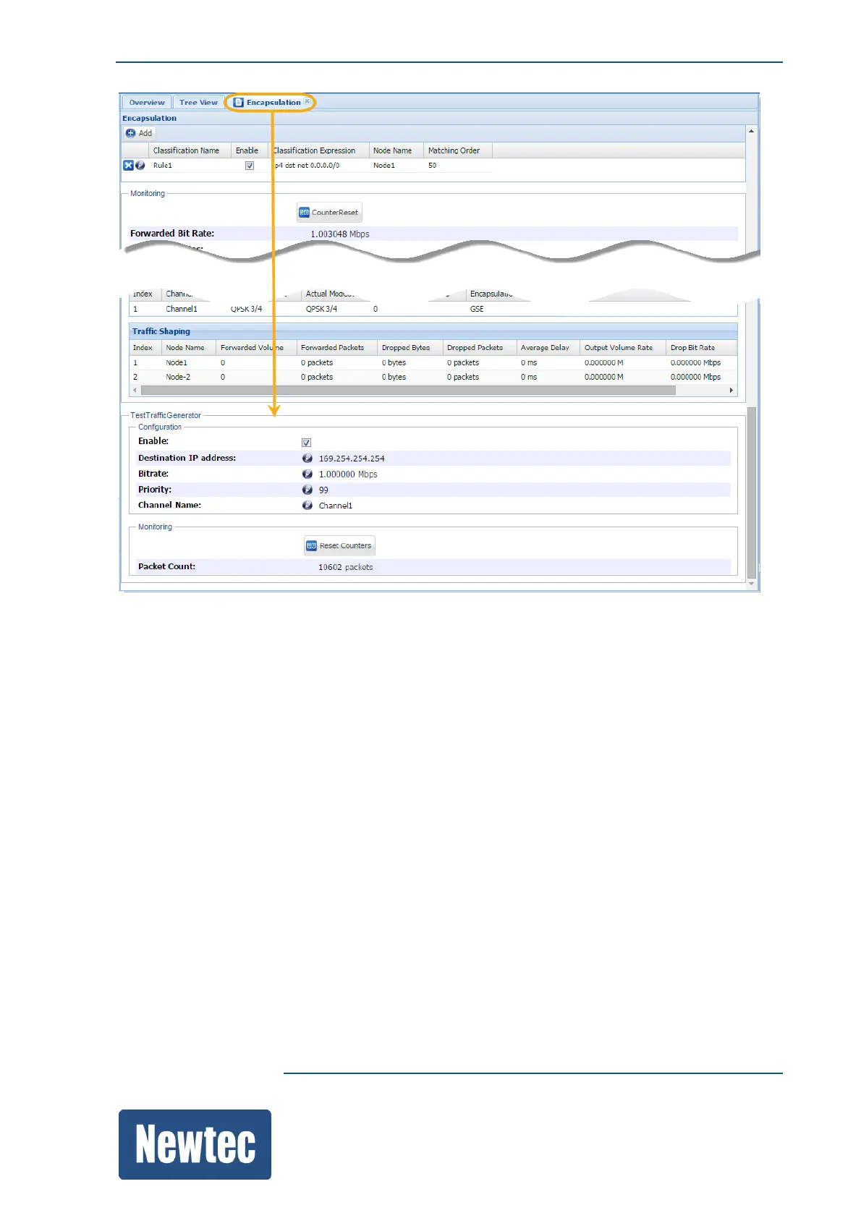This screenshot has width=861, height=1218.
Task: Sort by Classification Name column header
Action: tap(190, 150)
